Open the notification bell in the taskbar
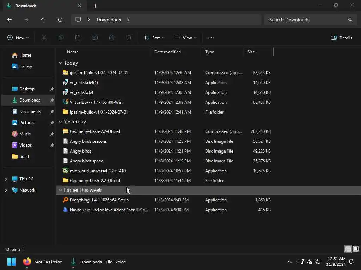Viewport: 361px width, 270px height. pos(351,262)
